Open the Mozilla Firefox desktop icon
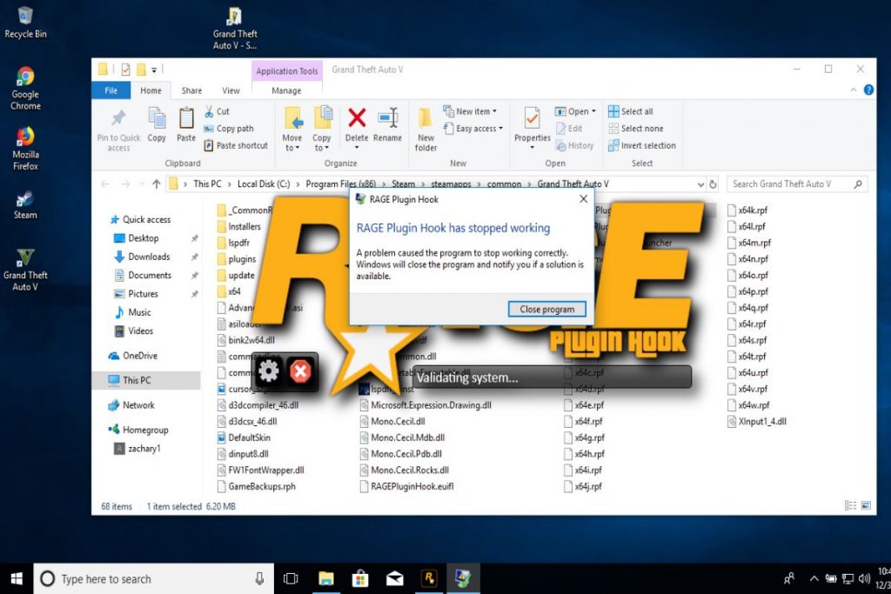This screenshot has width=891, height=594. click(x=25, y=148)
